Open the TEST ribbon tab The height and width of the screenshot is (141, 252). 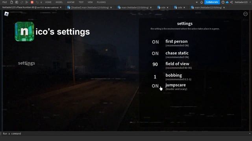click(x=81, y=2)
